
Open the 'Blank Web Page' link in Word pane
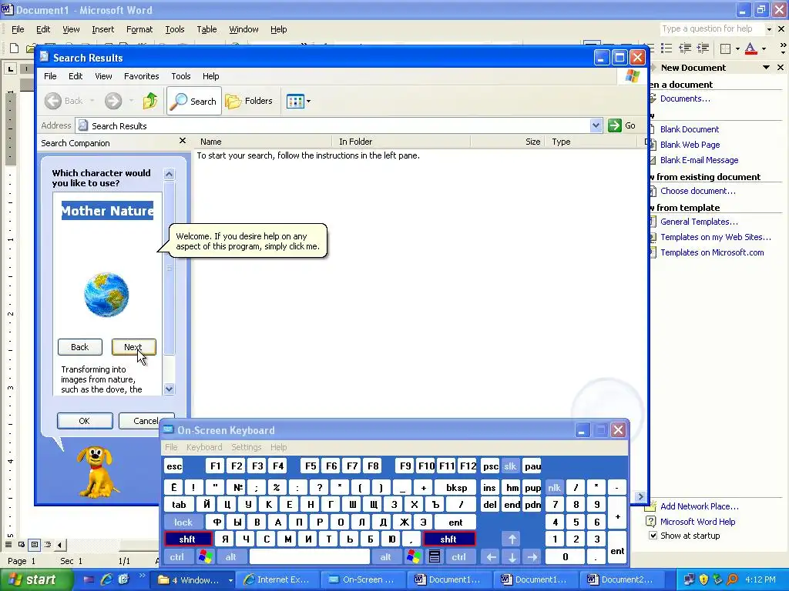(x=690, y=145)
